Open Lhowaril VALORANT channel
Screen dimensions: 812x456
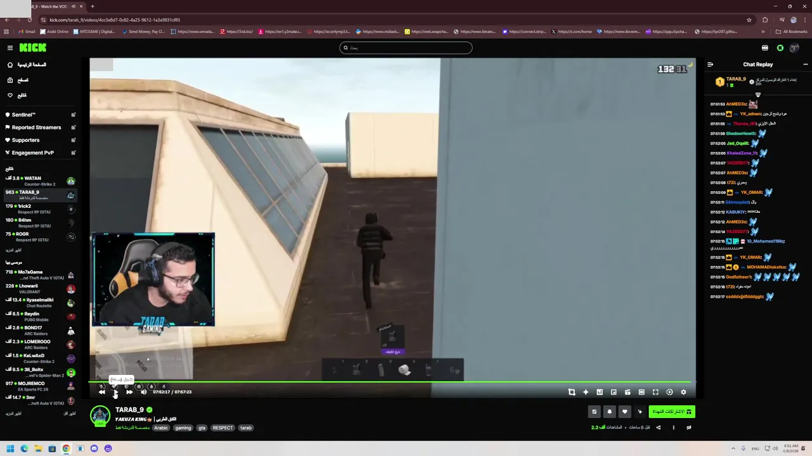click(39, 289)
